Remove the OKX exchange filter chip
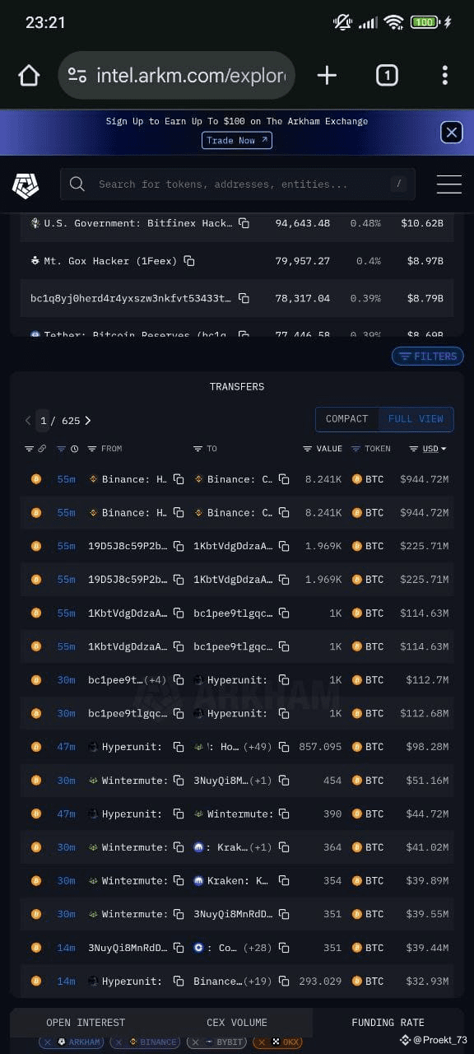Screen dimensions: 474x1054 pos(263,1042)
